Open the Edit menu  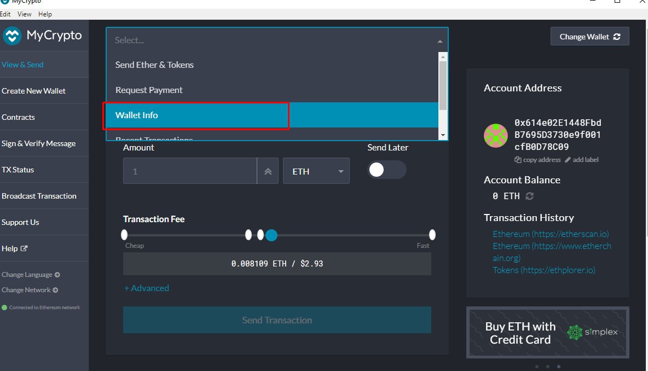point(5,14)
